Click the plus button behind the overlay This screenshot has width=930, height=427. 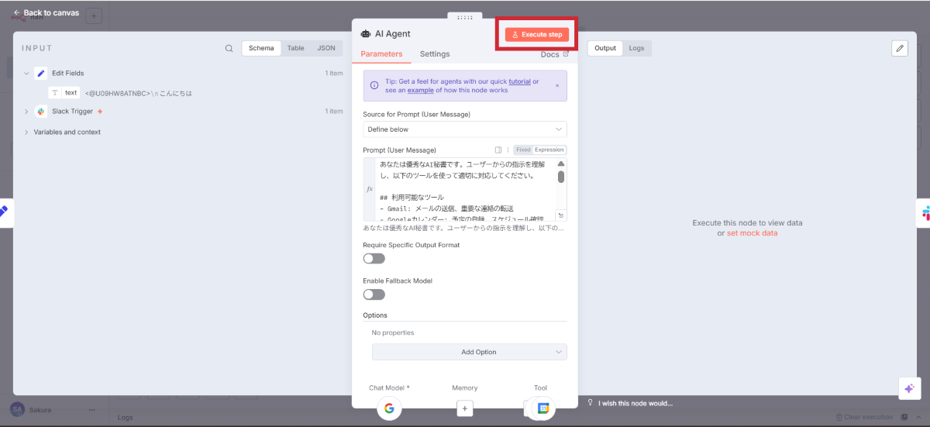click(x=93, y=15)
